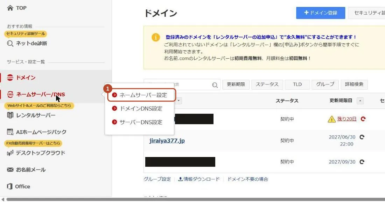The height and width of the screenshot is (202, 385).
Task: Open the 更新期限 filter
Action: 236,84
